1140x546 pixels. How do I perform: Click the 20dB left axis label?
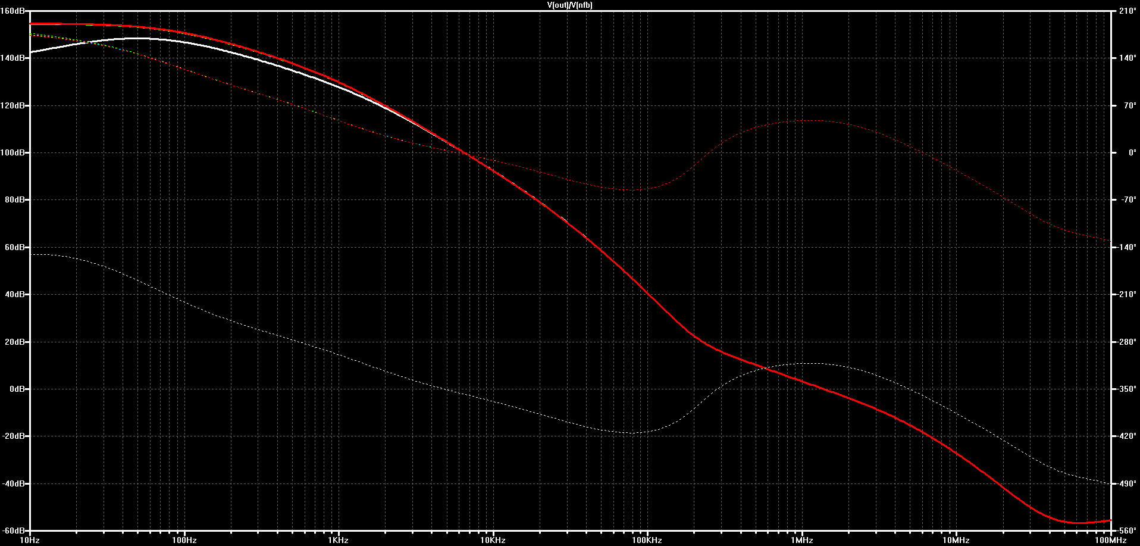tap(14, 342)
